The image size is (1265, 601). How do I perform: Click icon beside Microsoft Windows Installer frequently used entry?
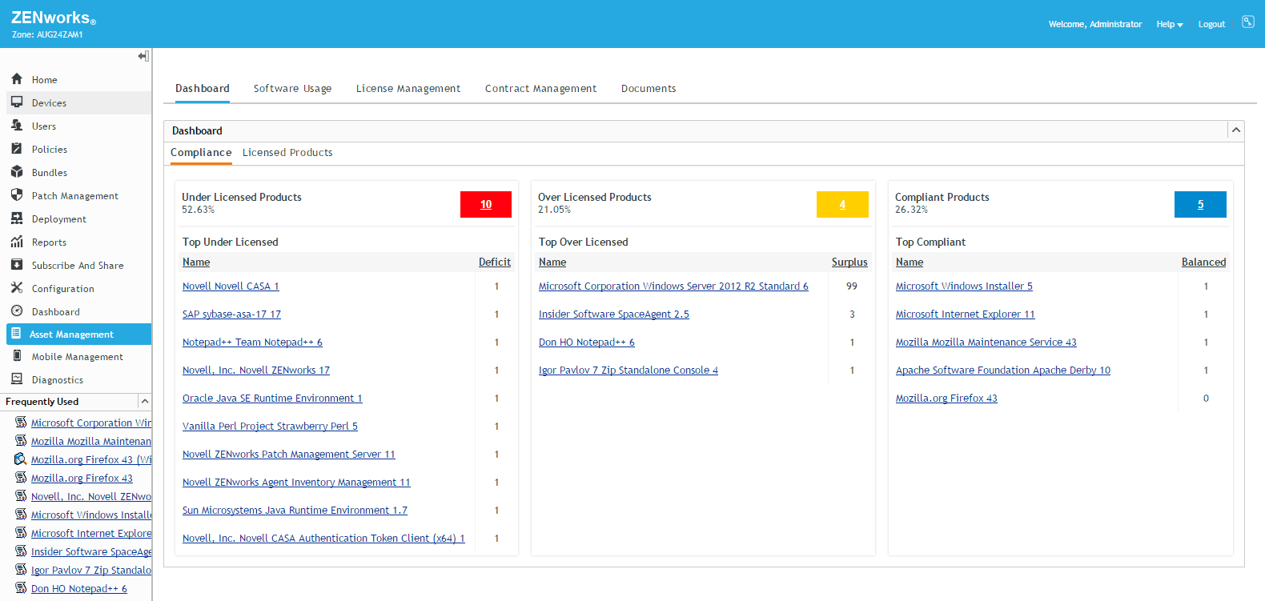coord(21,514)
